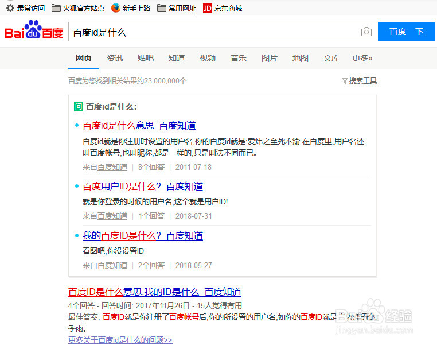
Task: Open 百度用户ID是什么?_百度知道 result
Action: pos(143,187)
